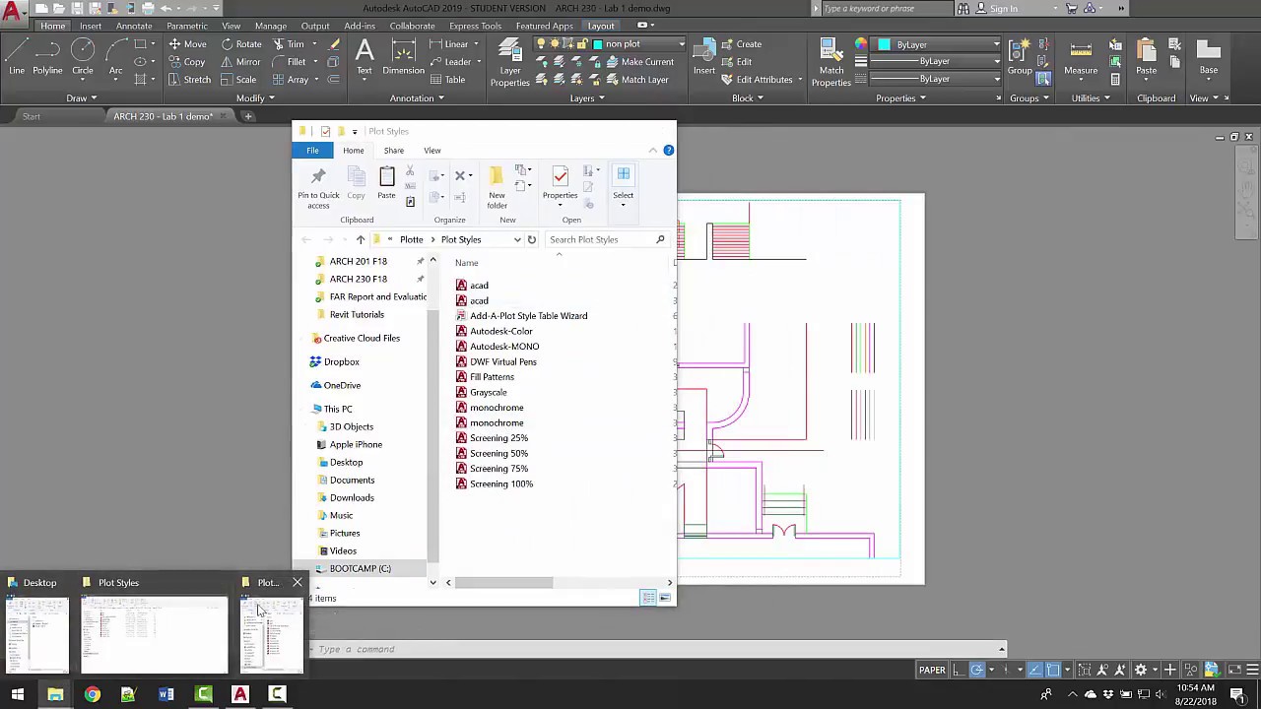Click the Rotate tool
Viewport: 1261px width, 709px height.
point(241,44)
